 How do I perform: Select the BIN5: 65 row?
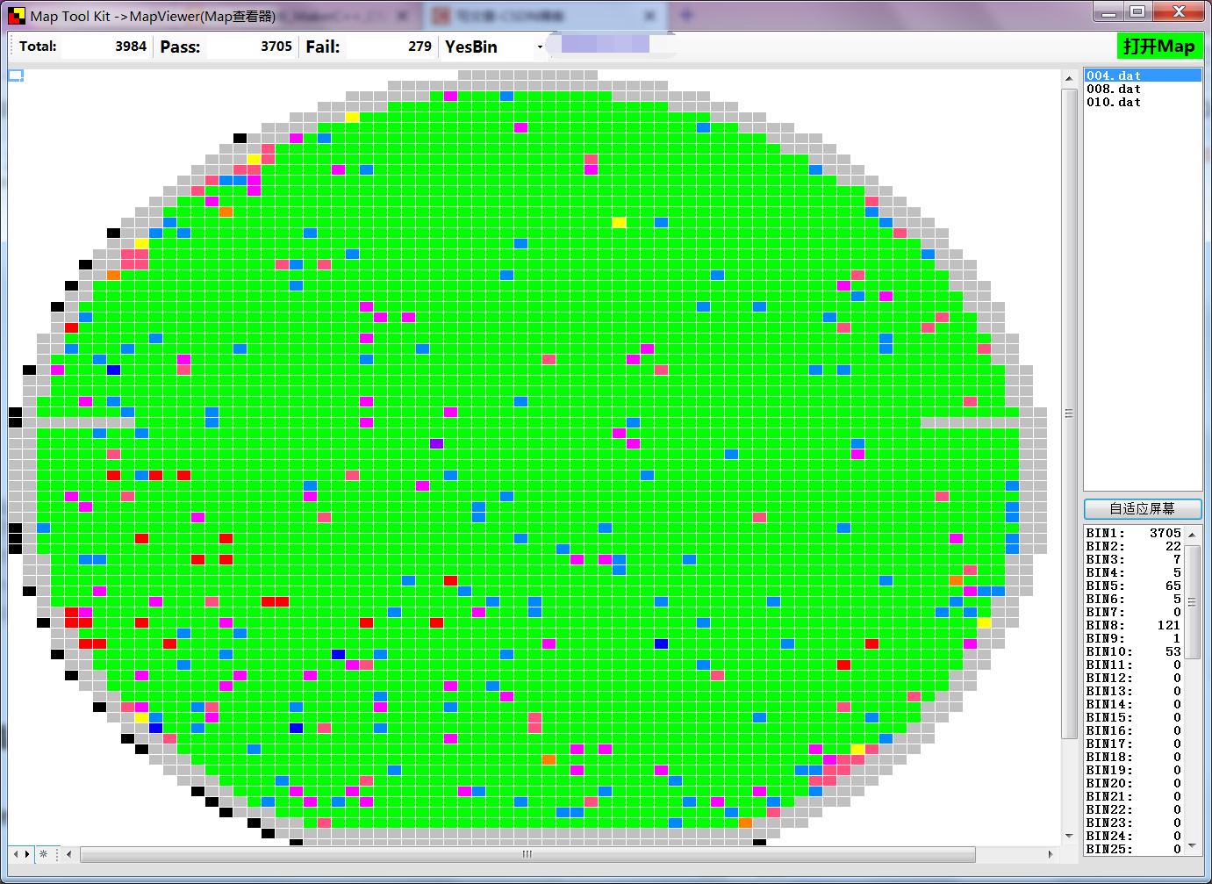(1134, 586)
